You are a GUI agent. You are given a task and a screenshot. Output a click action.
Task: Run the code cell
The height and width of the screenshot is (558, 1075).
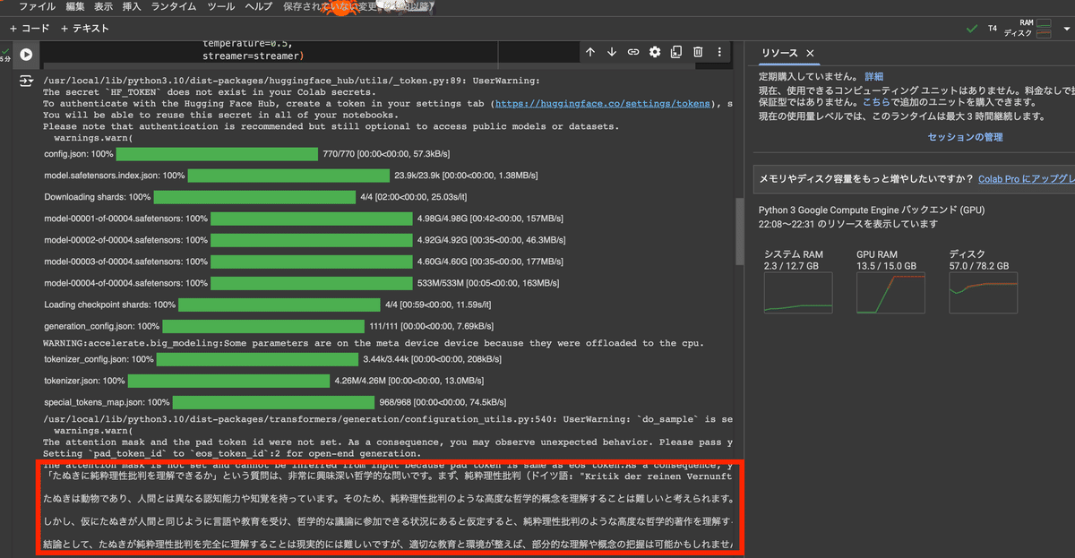pos(27,52)
